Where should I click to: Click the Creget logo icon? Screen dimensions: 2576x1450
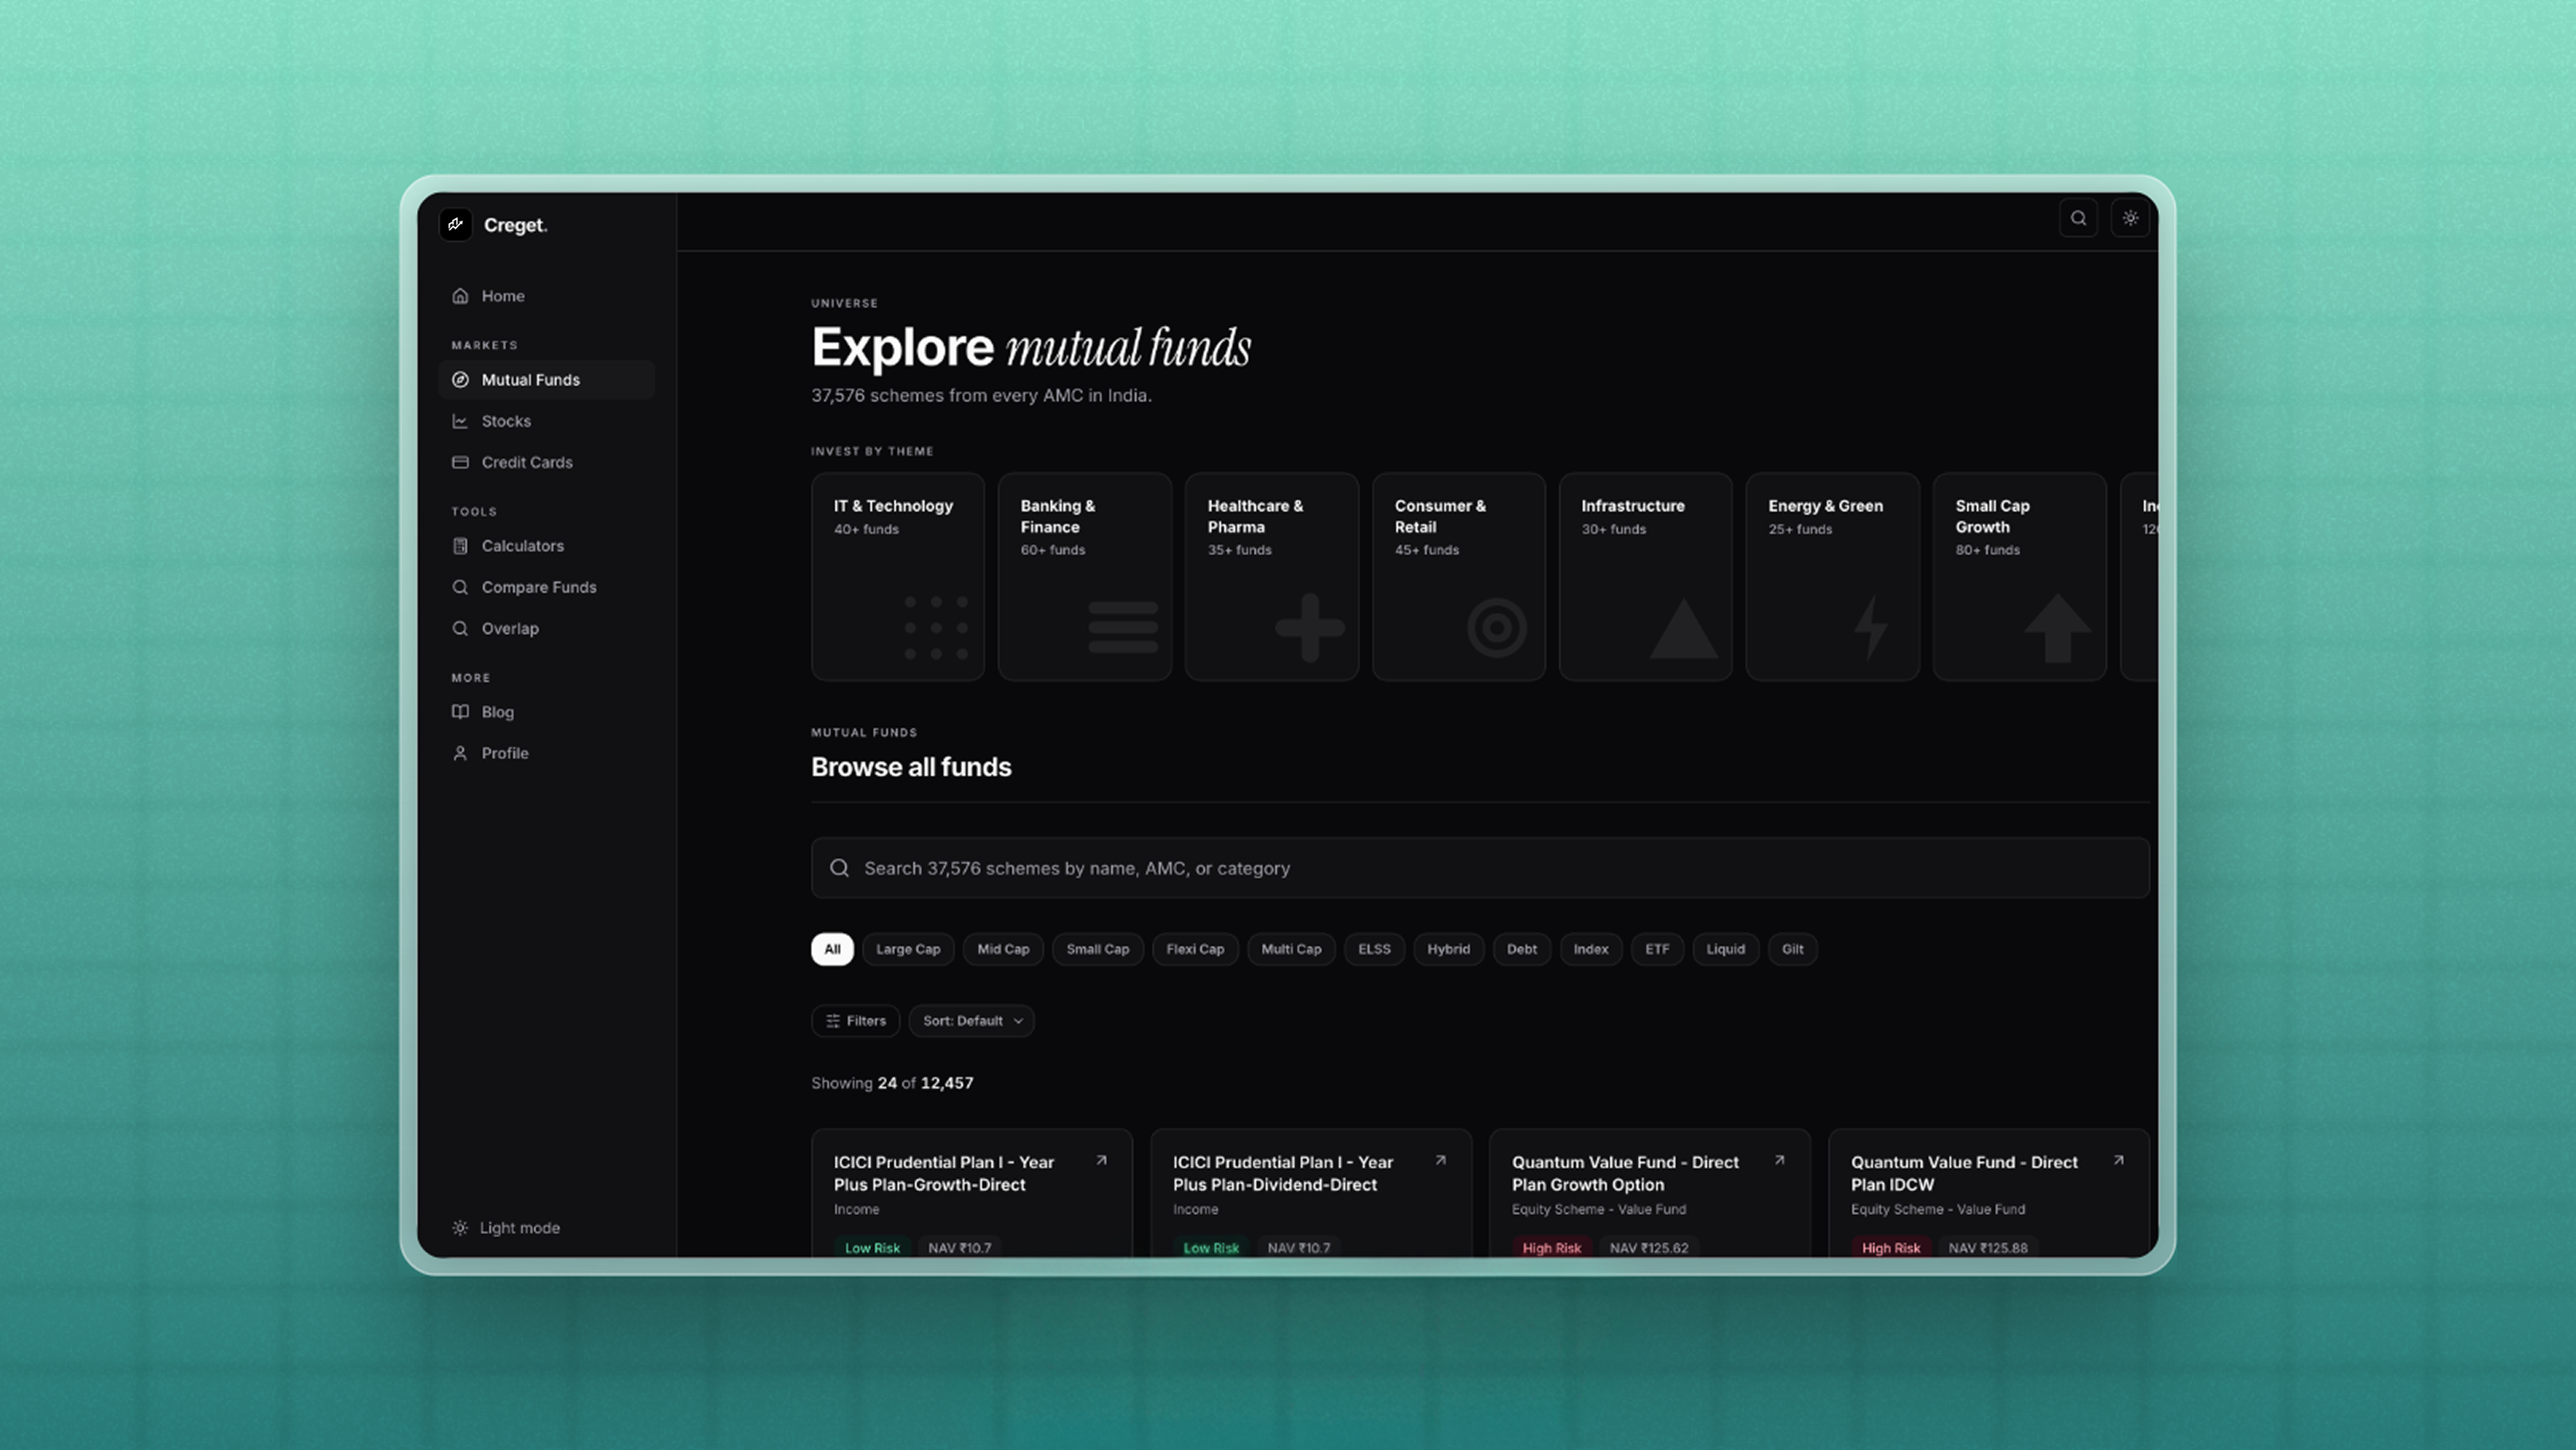(x=456, y=224)
